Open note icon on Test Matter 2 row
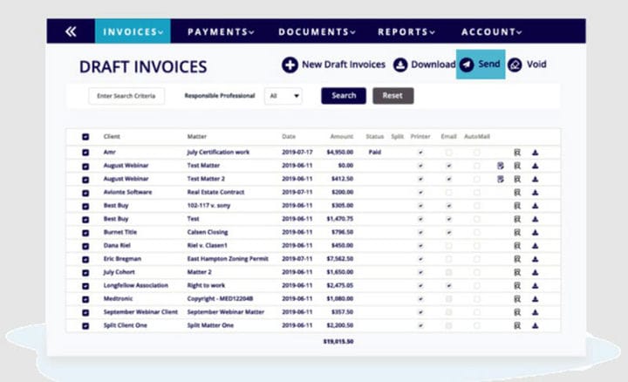 click(x=501, y=179)
